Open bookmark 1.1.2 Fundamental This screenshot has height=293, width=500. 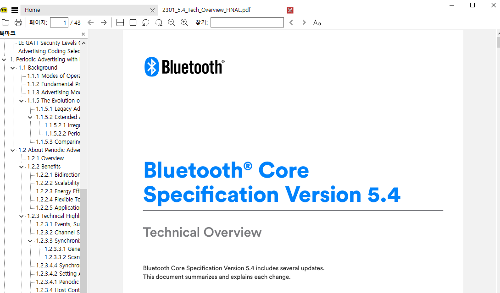(x=53, y=84)
